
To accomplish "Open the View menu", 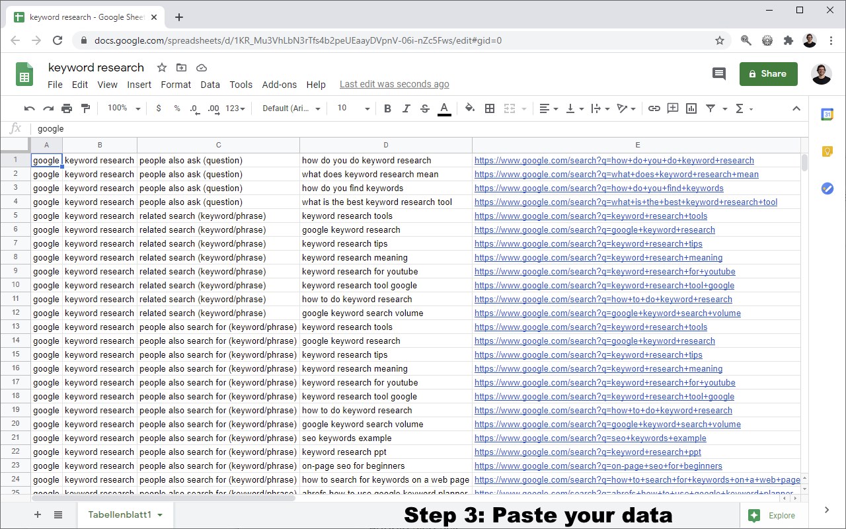I will pos(107,85).
